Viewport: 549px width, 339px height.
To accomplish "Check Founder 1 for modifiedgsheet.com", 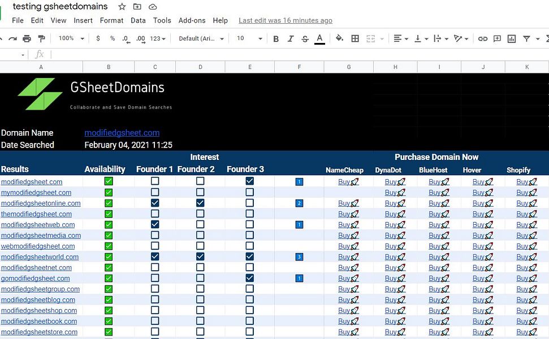I will point(155,181).
